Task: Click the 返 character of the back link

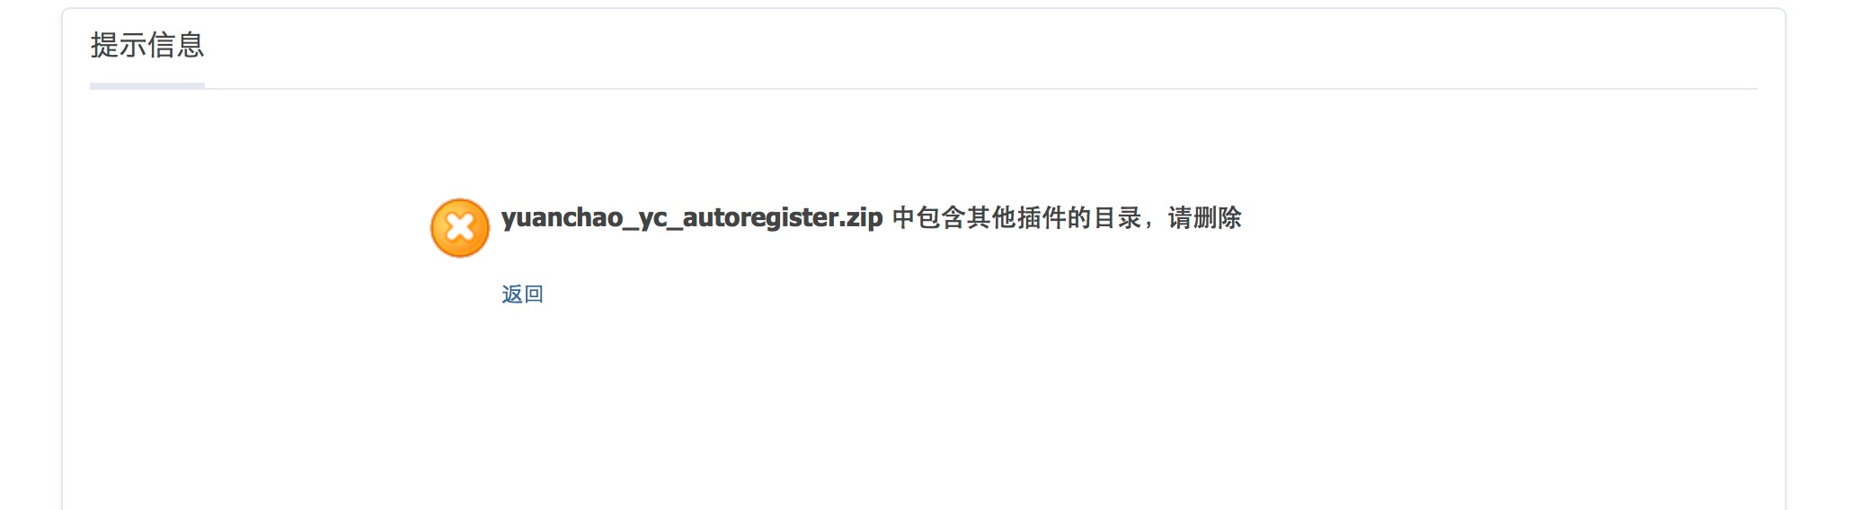Action: 512,294
